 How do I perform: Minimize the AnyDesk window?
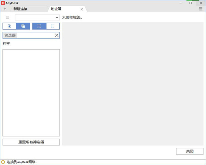181,3
